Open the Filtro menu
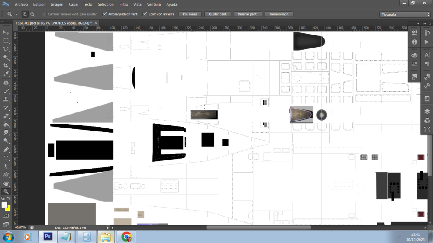This screenshot has height=243, width=433. click(x=124, y=4)
